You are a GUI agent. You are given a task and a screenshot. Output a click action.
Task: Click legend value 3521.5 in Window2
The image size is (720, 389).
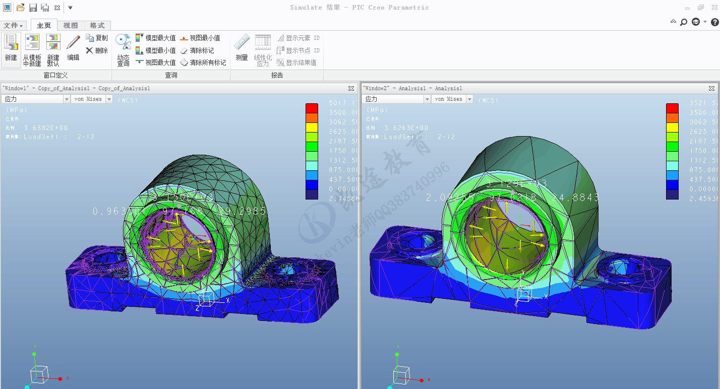(x=703, y=103)
